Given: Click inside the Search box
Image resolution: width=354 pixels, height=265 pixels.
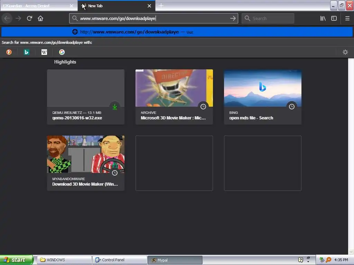Looking at the screenshot, I should tap(268, 18).
